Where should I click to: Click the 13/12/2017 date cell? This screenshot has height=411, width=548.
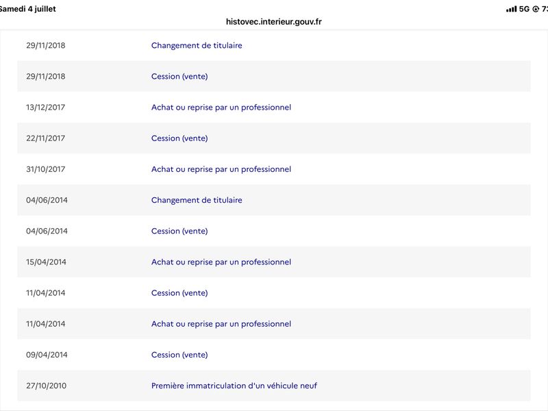click(x=45, y=108)
